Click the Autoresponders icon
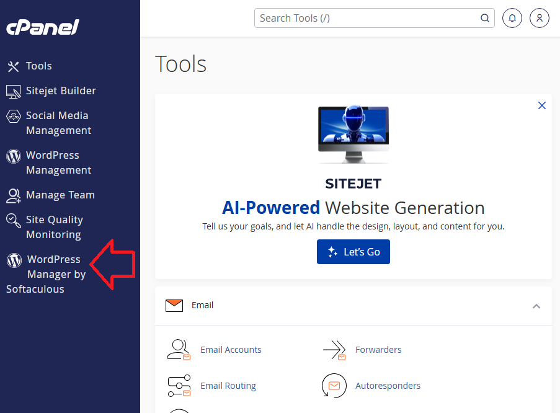The width and height of the screenshot is (560, 413). [334, 386]
